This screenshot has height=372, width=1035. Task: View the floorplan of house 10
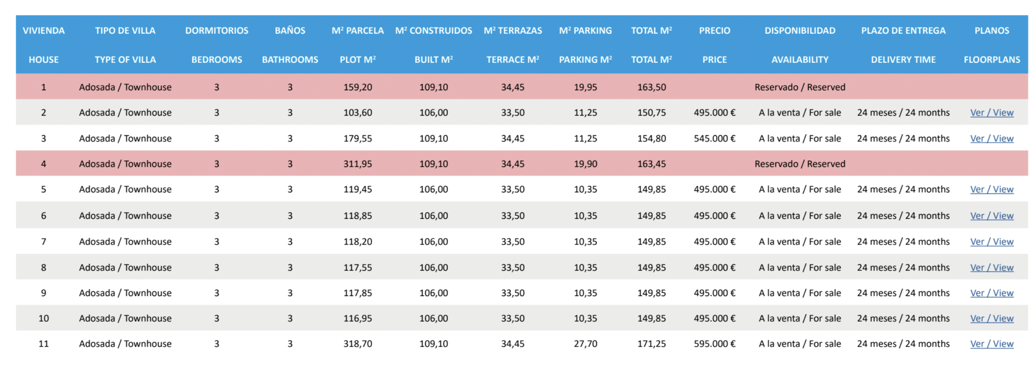coord(992,318)
